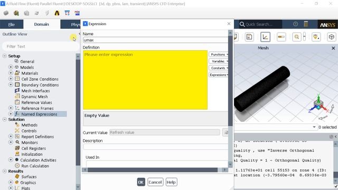Image resolution: width=338 pixels, height=190 pixels.
Task: Click the zoom magnifier icon in graphics toolbar
Action: [297, 37]
